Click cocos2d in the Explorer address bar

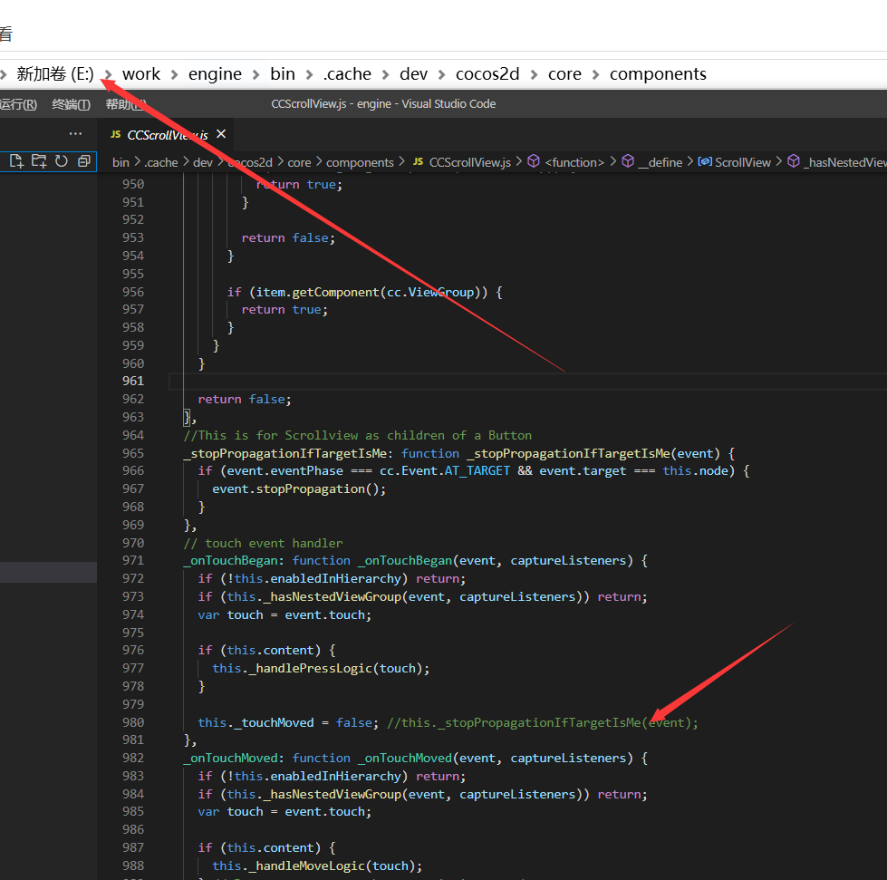487,74
